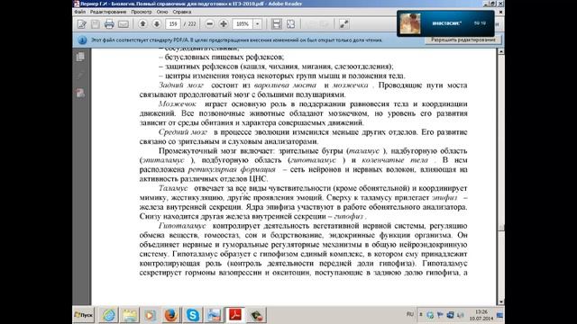Click the text "безусловных пищевых рефлексов"

224,58
